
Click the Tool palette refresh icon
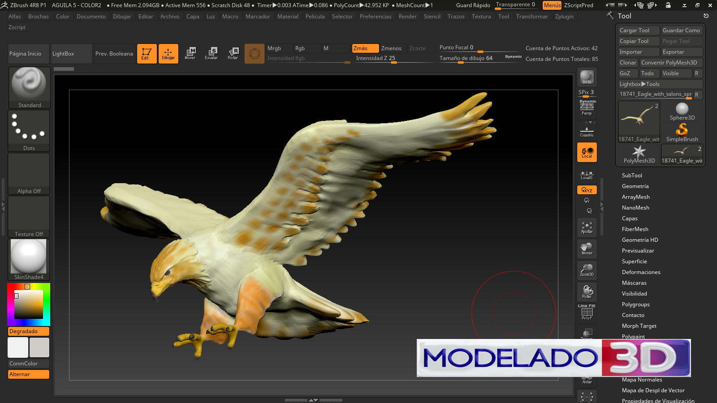[x=706, y=16]
